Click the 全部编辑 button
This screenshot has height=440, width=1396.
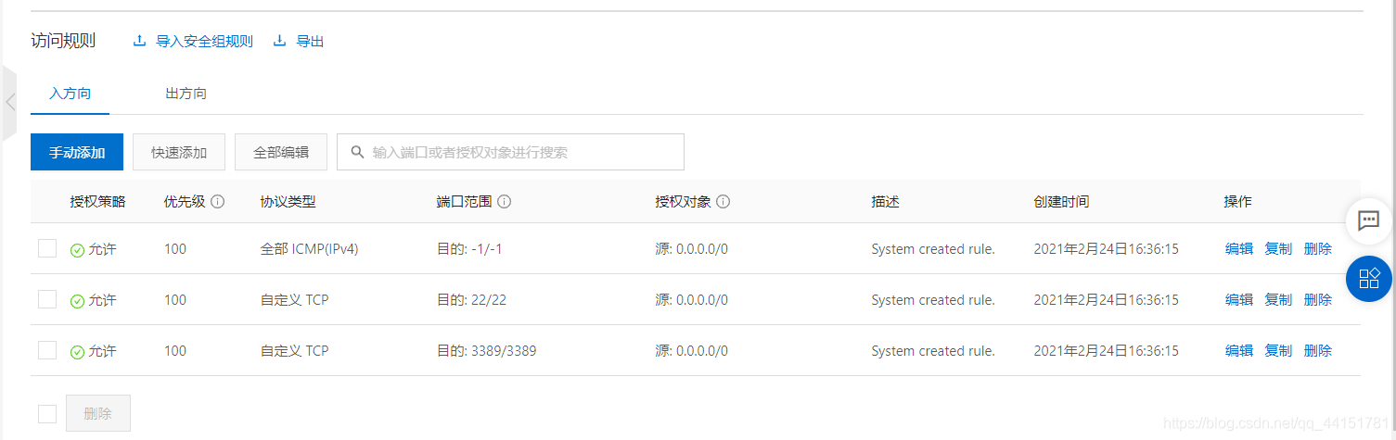click(281, 152)
